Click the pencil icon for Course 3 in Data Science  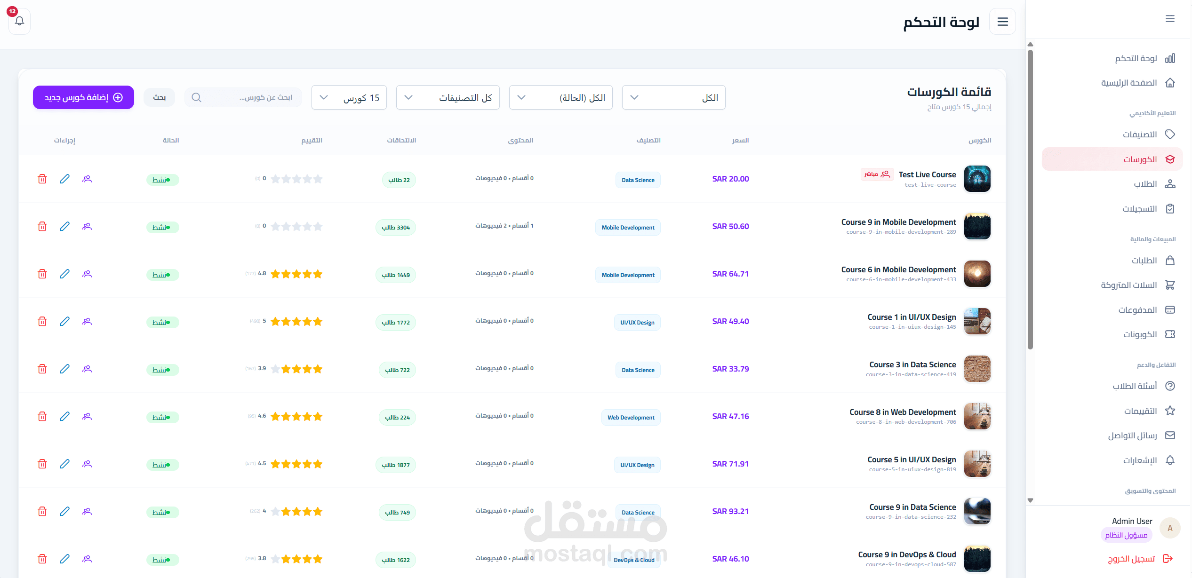(x=64, y=369)
